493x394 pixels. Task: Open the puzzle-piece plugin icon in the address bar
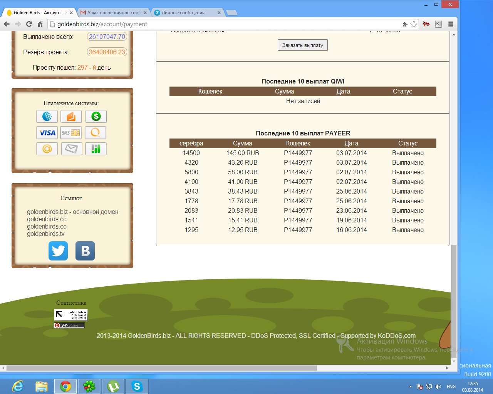click(405, 24)
